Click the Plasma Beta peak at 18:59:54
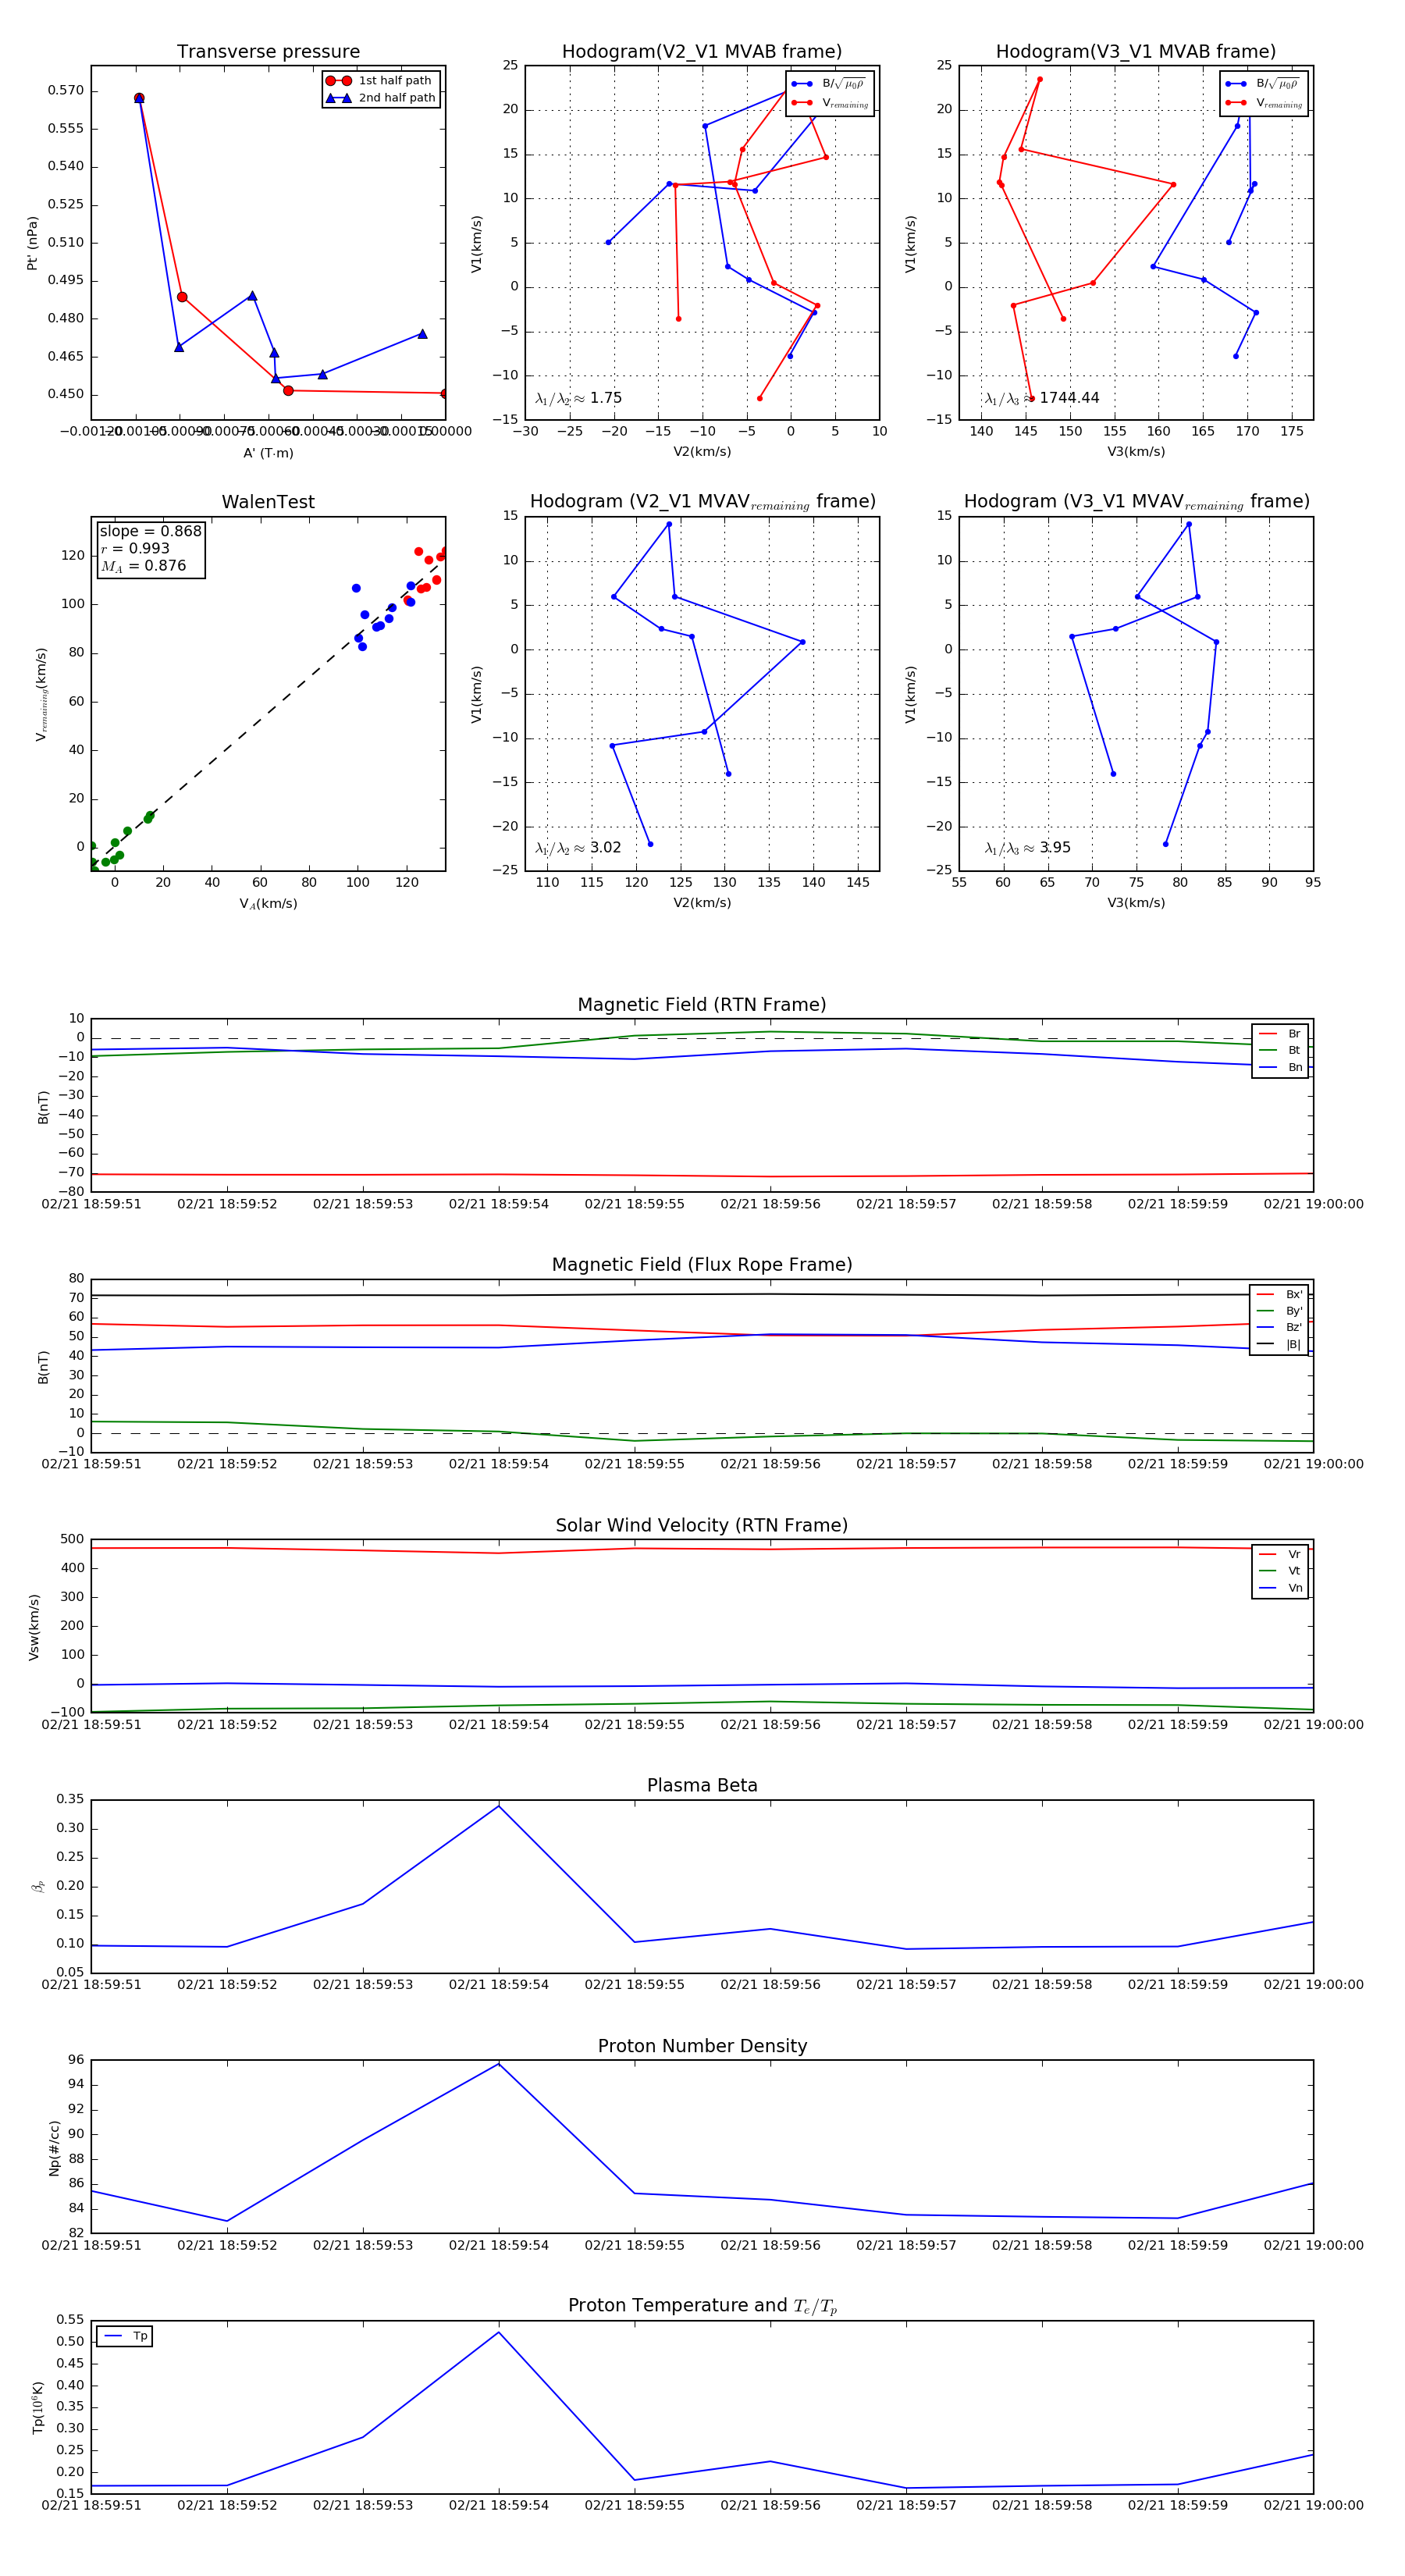This screenshot has height=2576, width=1405. tap(499, 1806)
